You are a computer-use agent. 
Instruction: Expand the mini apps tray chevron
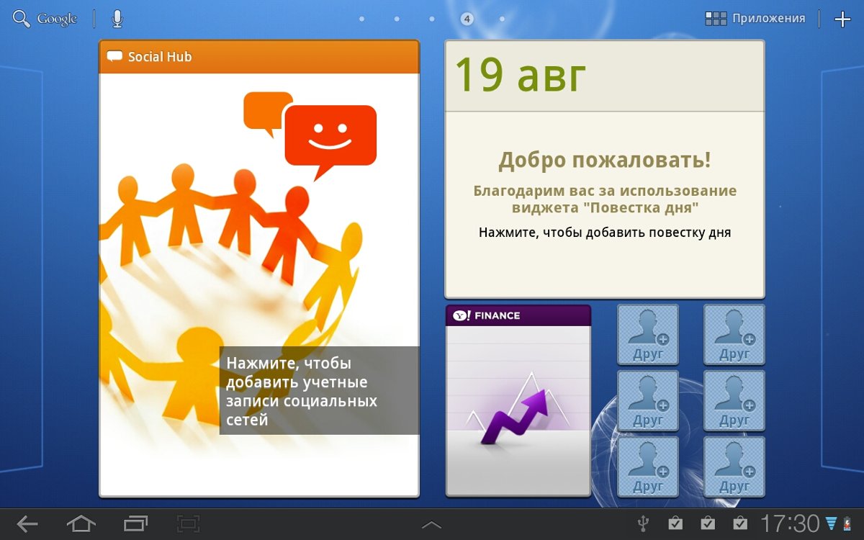point(431,525)
